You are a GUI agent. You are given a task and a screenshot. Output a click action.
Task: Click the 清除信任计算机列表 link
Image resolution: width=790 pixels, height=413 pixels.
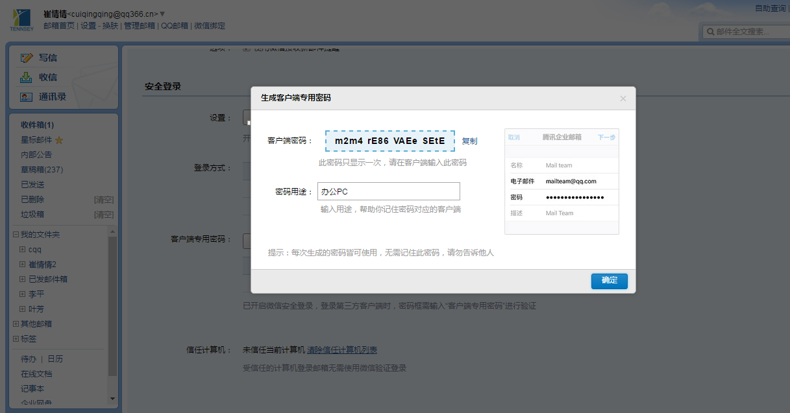pyautogui.click(x=342, y=350)
